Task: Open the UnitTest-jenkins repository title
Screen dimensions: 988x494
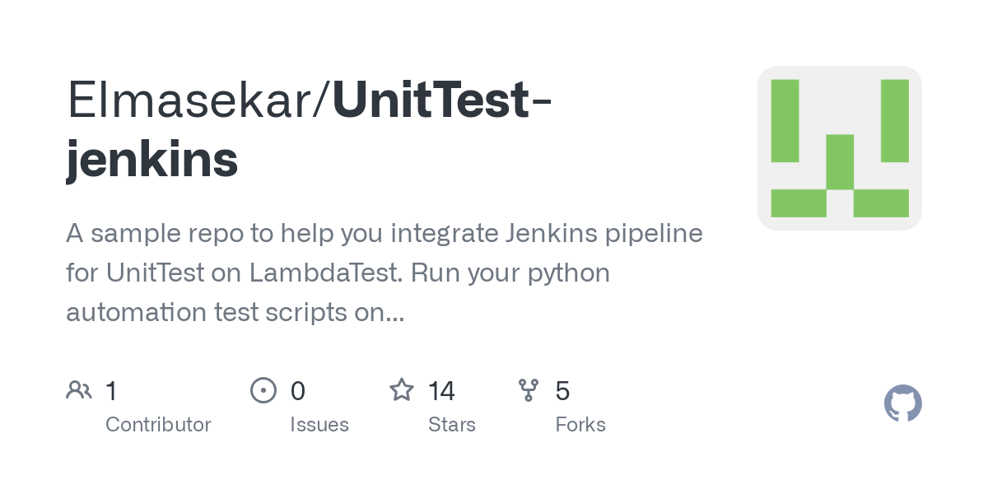Action: point(309,130)
